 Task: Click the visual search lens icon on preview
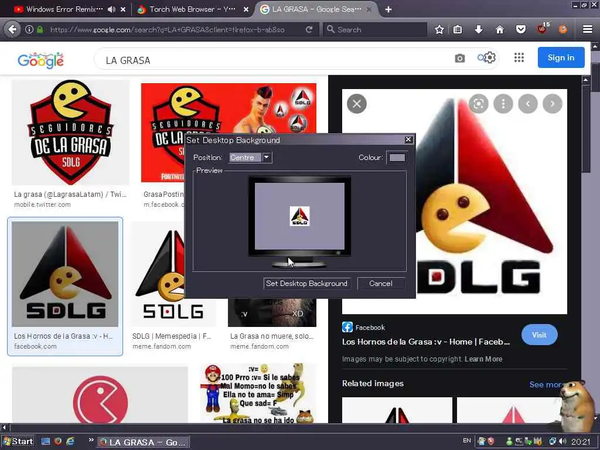coord(478,104)
